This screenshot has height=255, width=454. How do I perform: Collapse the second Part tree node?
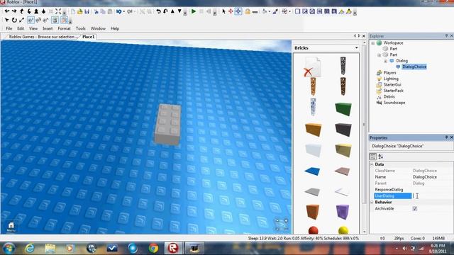(x=379, y=55)
